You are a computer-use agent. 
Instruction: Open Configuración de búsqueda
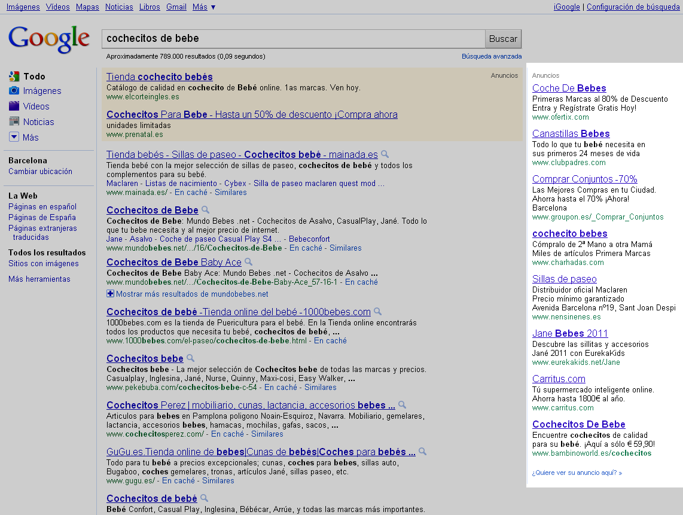tap(633, 7)
